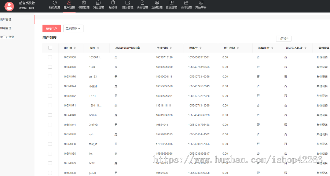The width and height of the screenshot is (330, 176).
Task: Open 初始配置 settings gear icon
Action: tap(55, 3)
